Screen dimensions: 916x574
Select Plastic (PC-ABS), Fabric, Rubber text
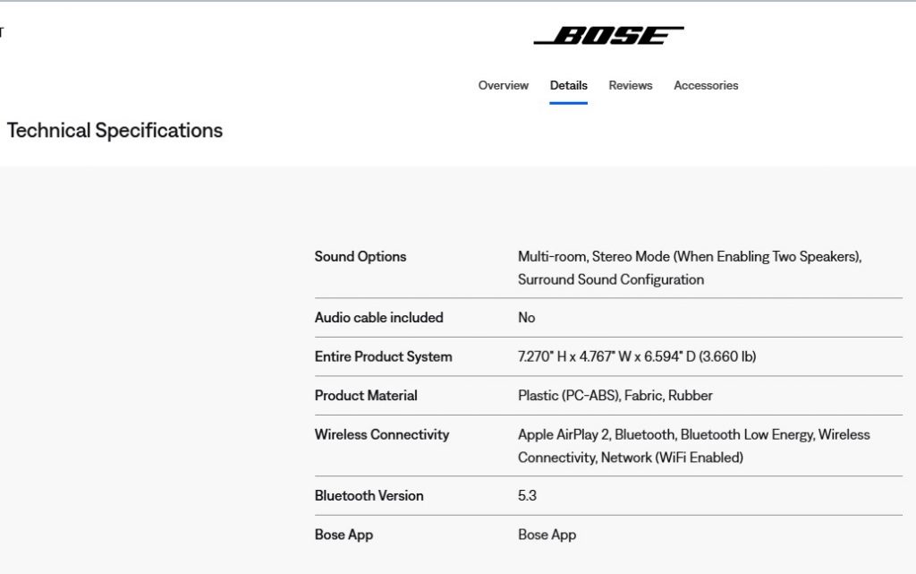(615, 396)
